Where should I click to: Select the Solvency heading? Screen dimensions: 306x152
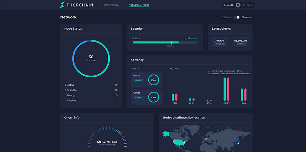[137, 60]
